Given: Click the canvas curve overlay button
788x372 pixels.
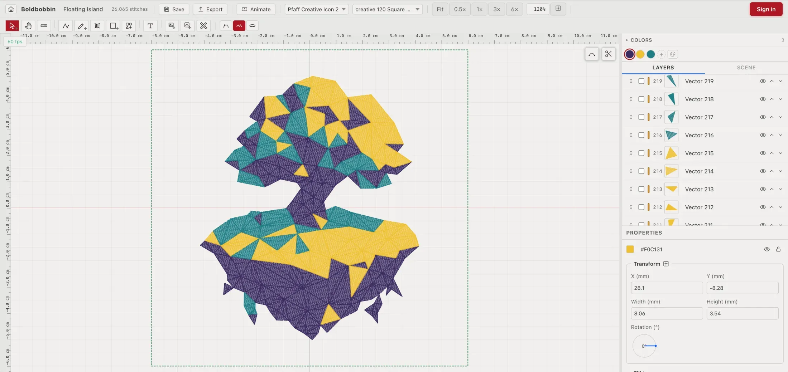Looking at the screenshot, I should (x=592, y=54).
